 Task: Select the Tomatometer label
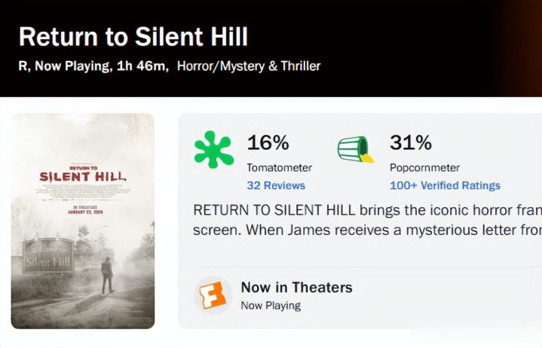(x=279, y=167)
